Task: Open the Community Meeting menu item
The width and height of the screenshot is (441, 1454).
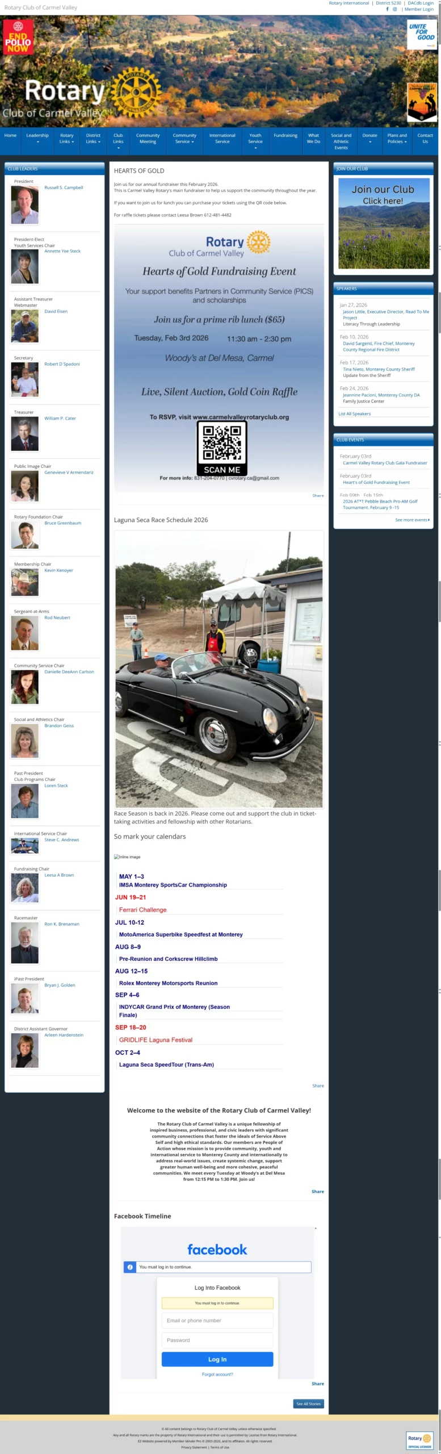Action: 148,139
